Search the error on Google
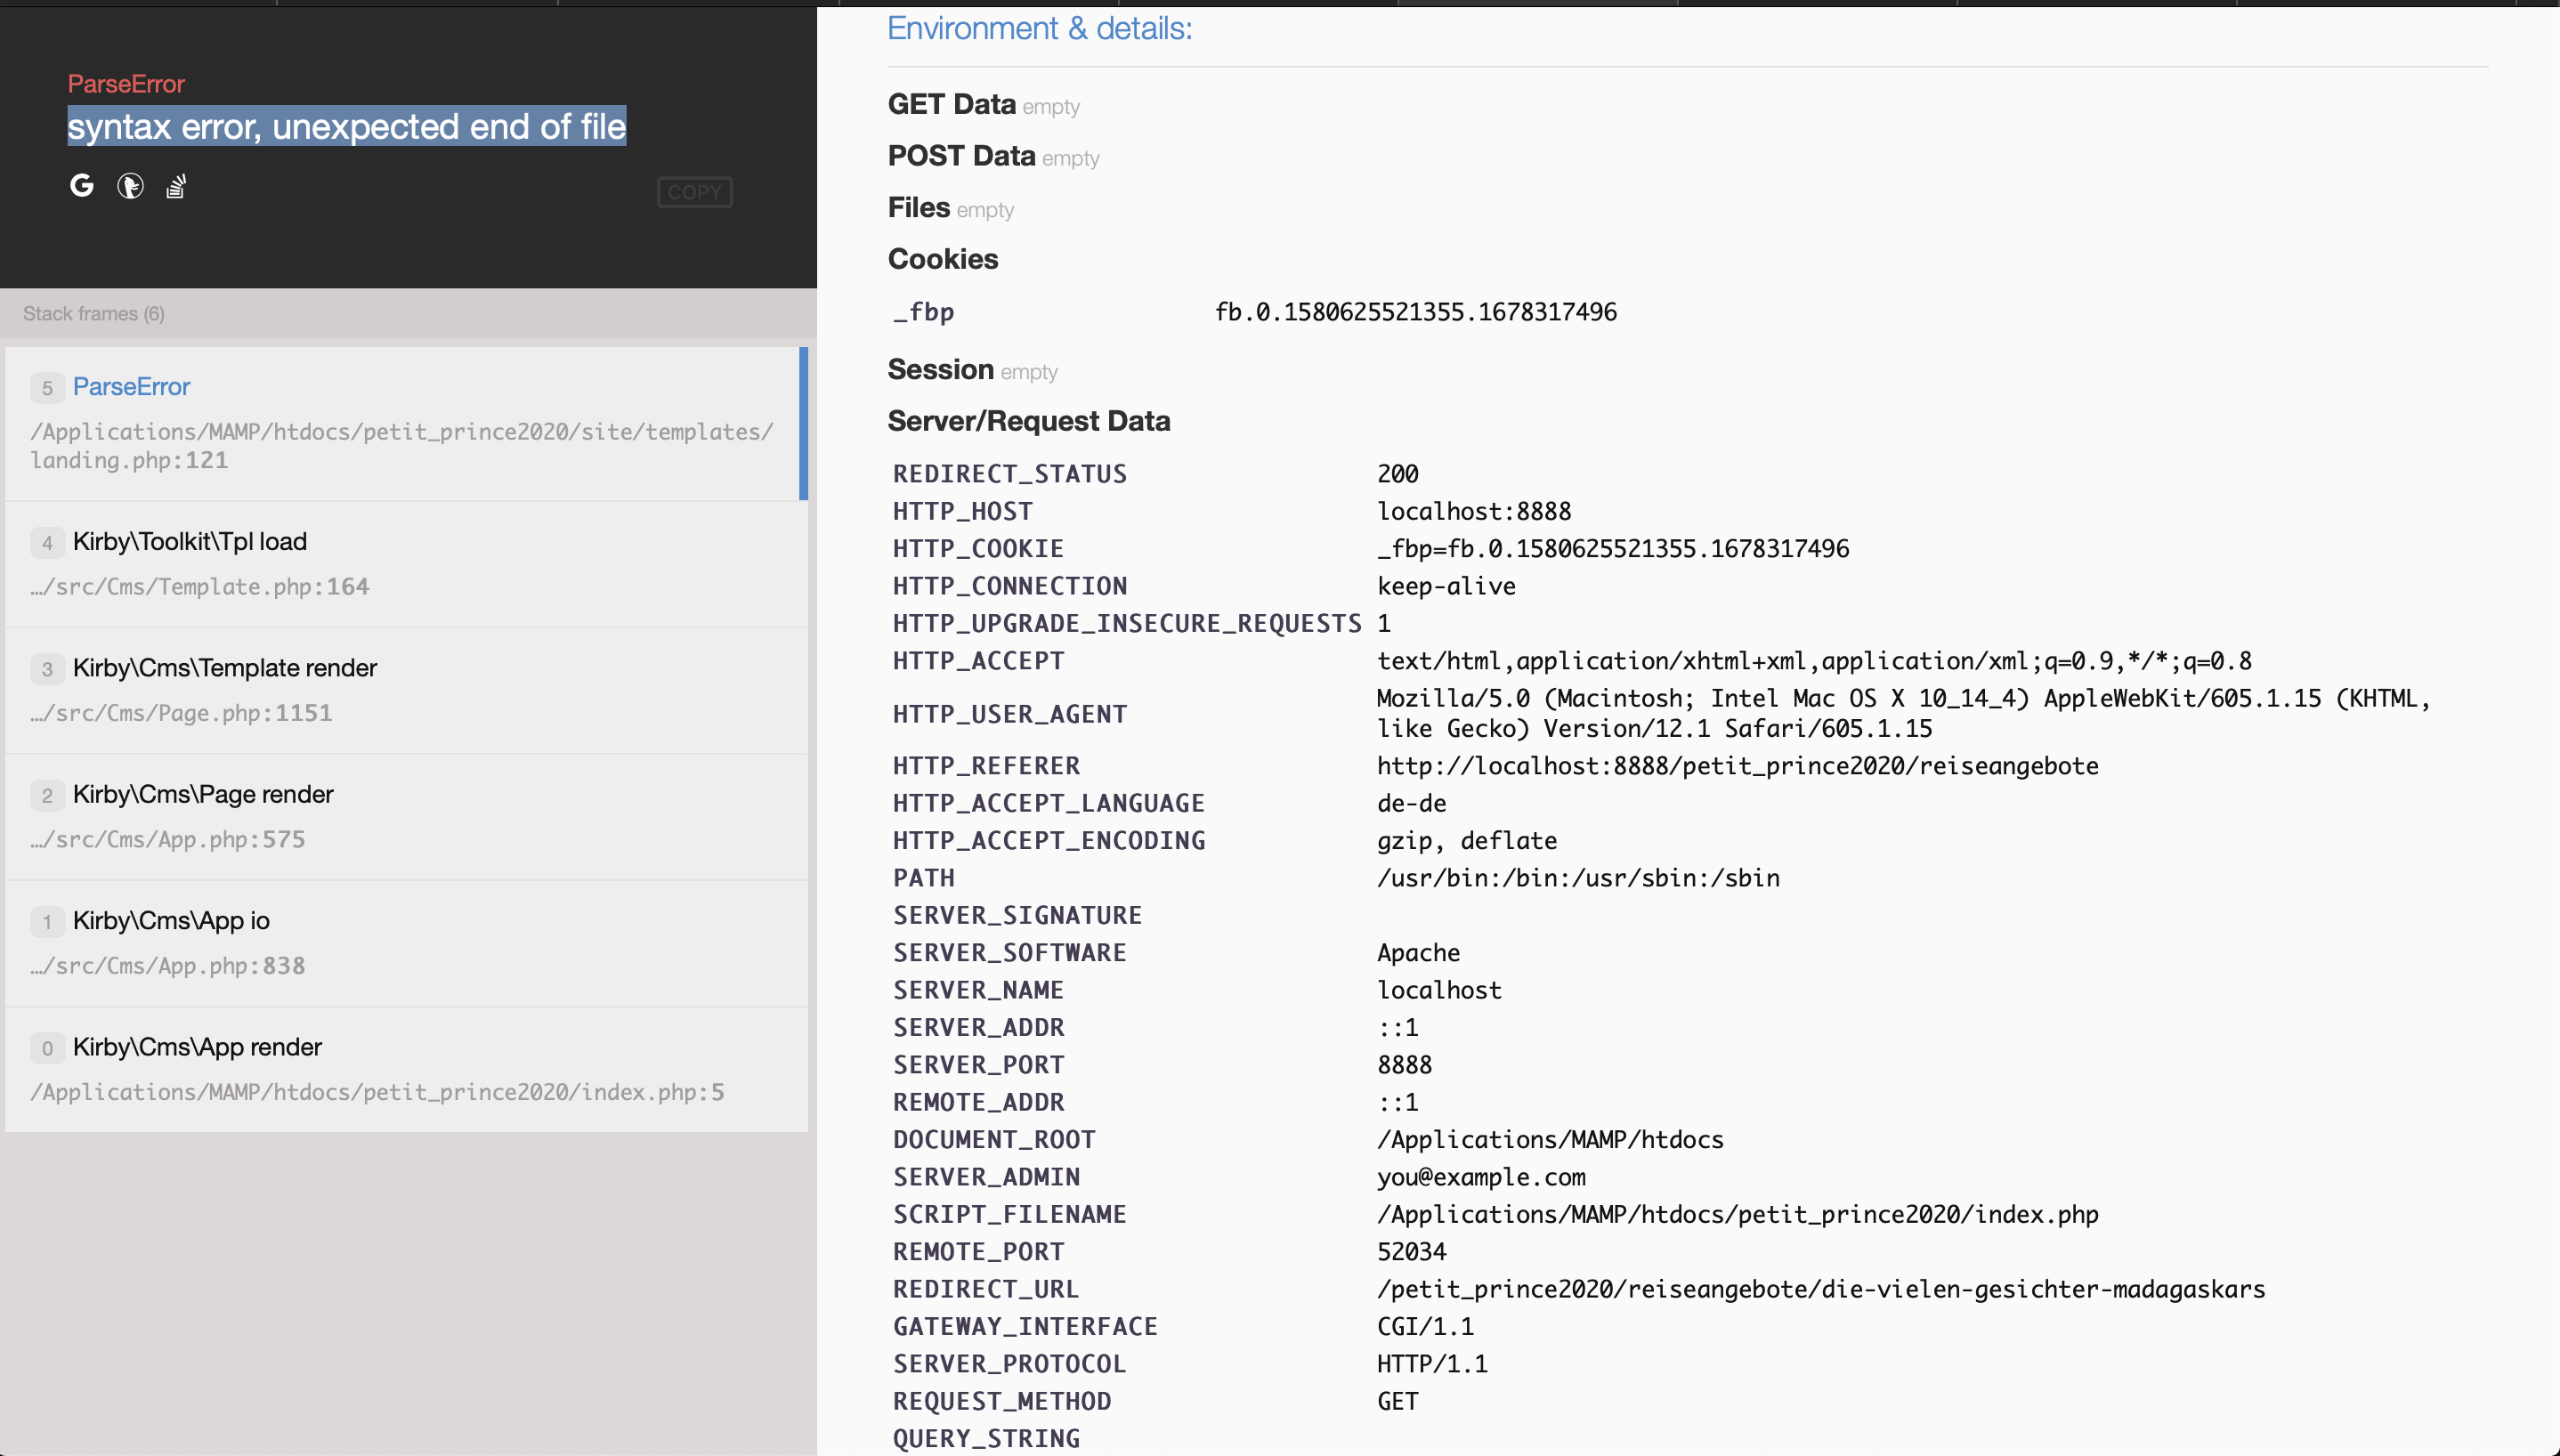 pos(82,185)
